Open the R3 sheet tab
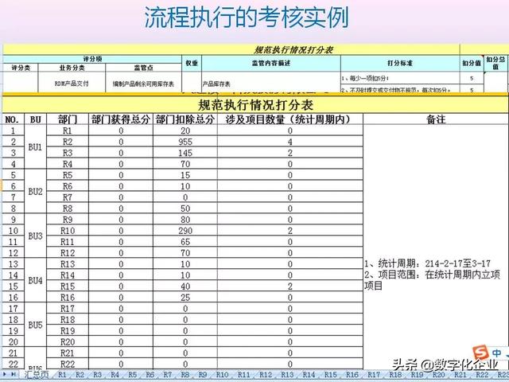The image size is (509, 382). tap(97, 375)
